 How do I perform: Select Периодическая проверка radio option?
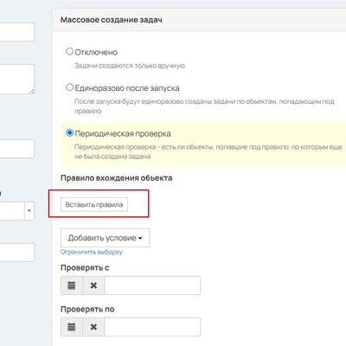click(69, 133)
